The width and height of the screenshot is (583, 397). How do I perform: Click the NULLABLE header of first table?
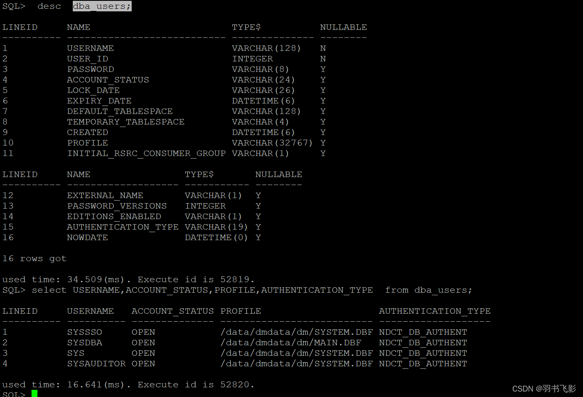[343, 27]
